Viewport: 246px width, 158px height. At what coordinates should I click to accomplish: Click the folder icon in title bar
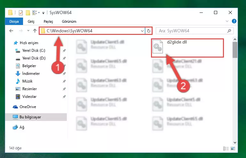pyautogui.click(x=10, y=12)
